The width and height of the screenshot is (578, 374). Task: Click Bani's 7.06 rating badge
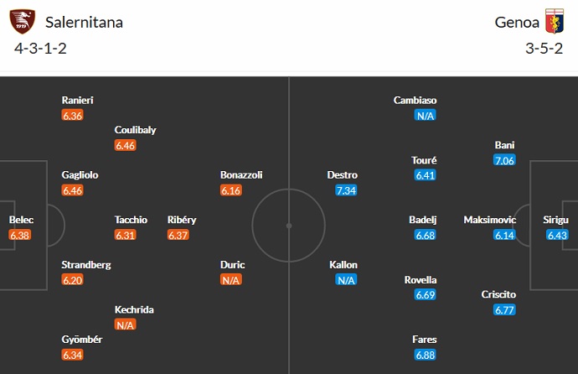coord(504,160)
